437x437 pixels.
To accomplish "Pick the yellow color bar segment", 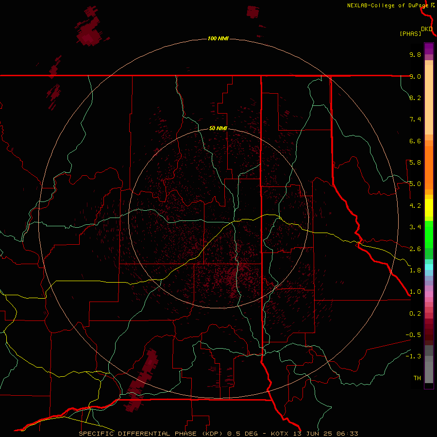I will (429, 208).
